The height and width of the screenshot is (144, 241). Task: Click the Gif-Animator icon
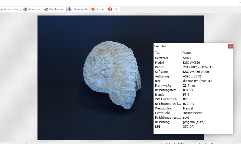[x=69, y=9]
